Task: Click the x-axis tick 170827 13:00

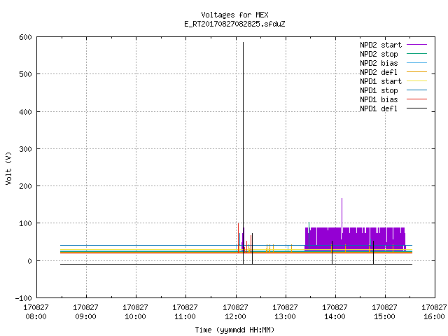Action: click(x=285, y=312)
